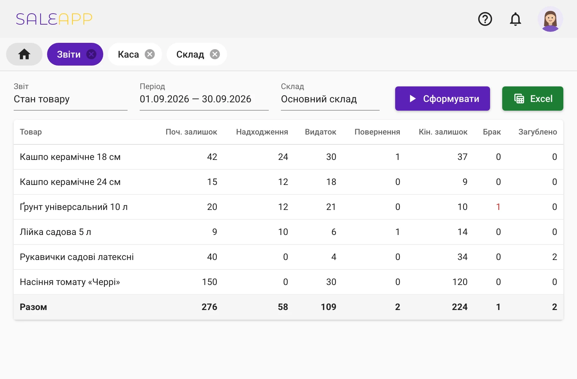This screenshot has width=577, height=379.
Task: Select row Ґрунт універсальний 10 л
Action: tap(288, 207)
